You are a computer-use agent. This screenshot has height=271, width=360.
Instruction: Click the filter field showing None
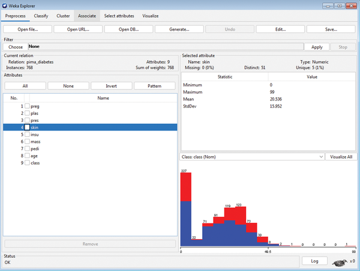tap(166, 47)
